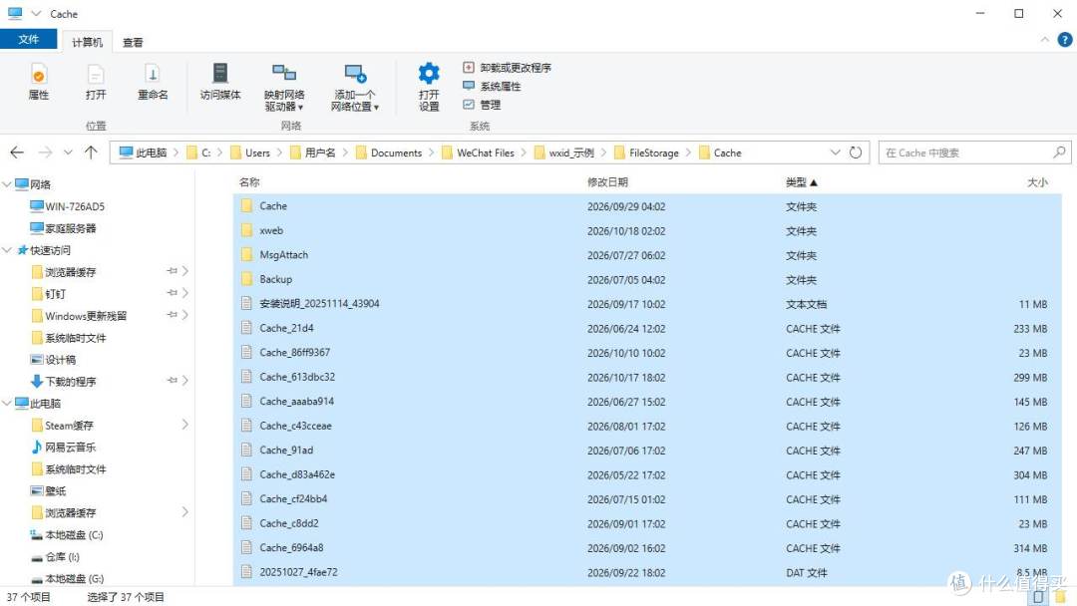Open 映射网络驱动器 map drive dropdown
The width and height of the screenshot is (1077, 606).
pyautogui.click(x=283, y=87)
